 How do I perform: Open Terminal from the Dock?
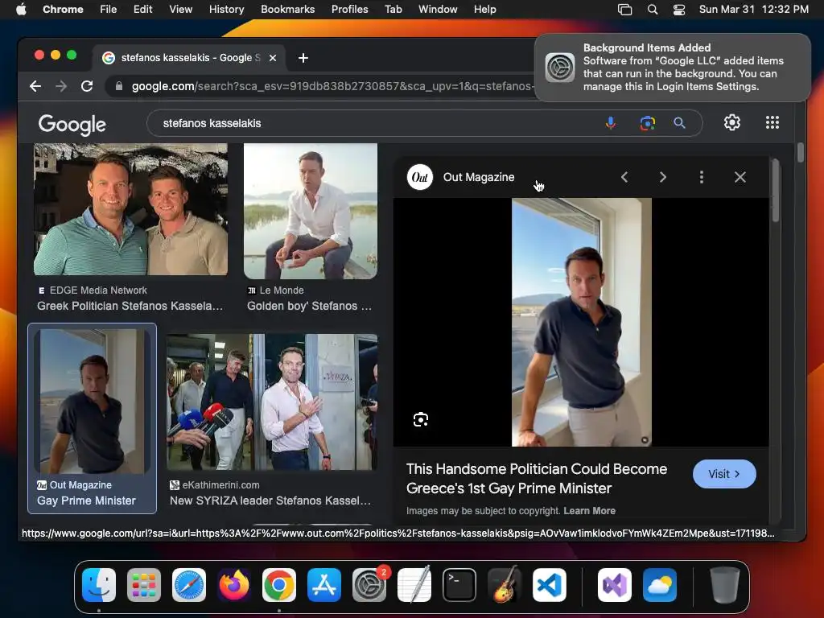(459, 585)
